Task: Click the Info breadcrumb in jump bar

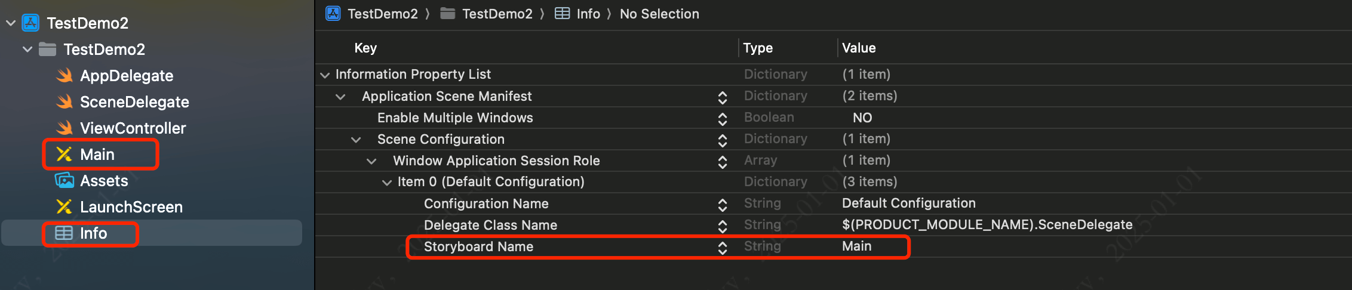Action: [x=588, y=14]
